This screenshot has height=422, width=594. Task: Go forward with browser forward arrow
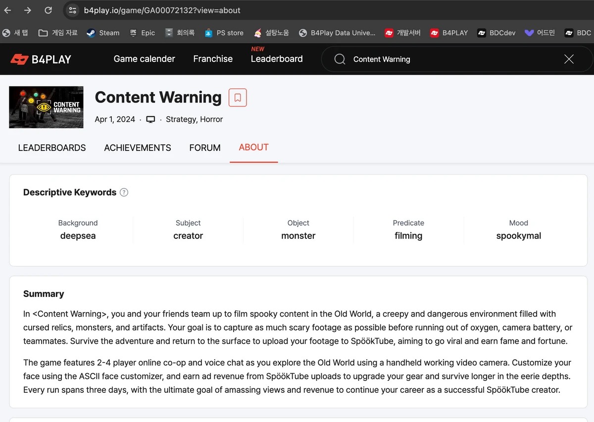[28, 10]
